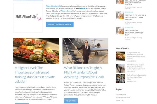Screen dimensions: 157x104
Task: Open Service Elite Sushi & Sake event
Action: 135,17
